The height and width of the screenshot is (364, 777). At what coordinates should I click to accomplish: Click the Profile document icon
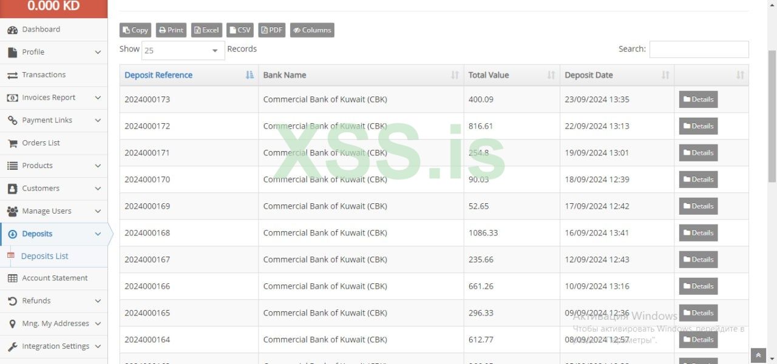pos(12,52)
